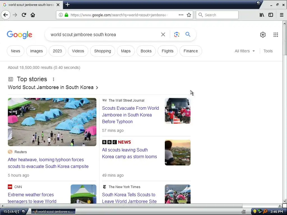Click the magnifier icon in system tray
Screen dimensions: 287x215
pos(265,211)
